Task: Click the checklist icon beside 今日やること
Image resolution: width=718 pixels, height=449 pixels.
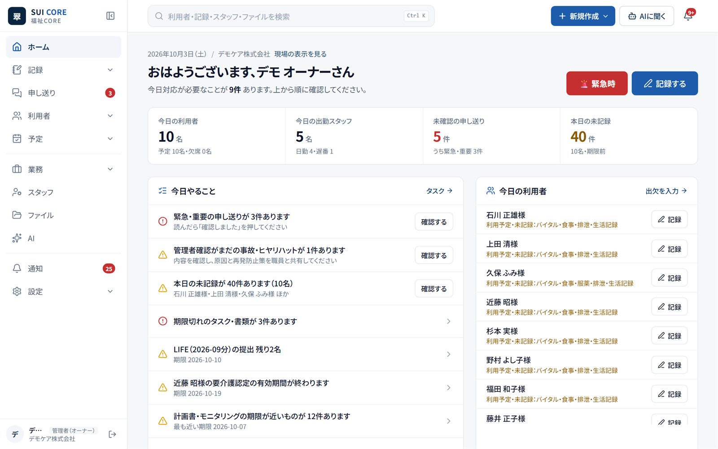Action: tap(162, 191)
